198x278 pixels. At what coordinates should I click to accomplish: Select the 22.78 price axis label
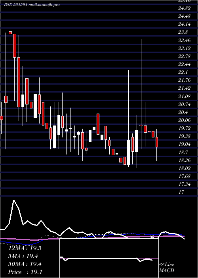184,56
